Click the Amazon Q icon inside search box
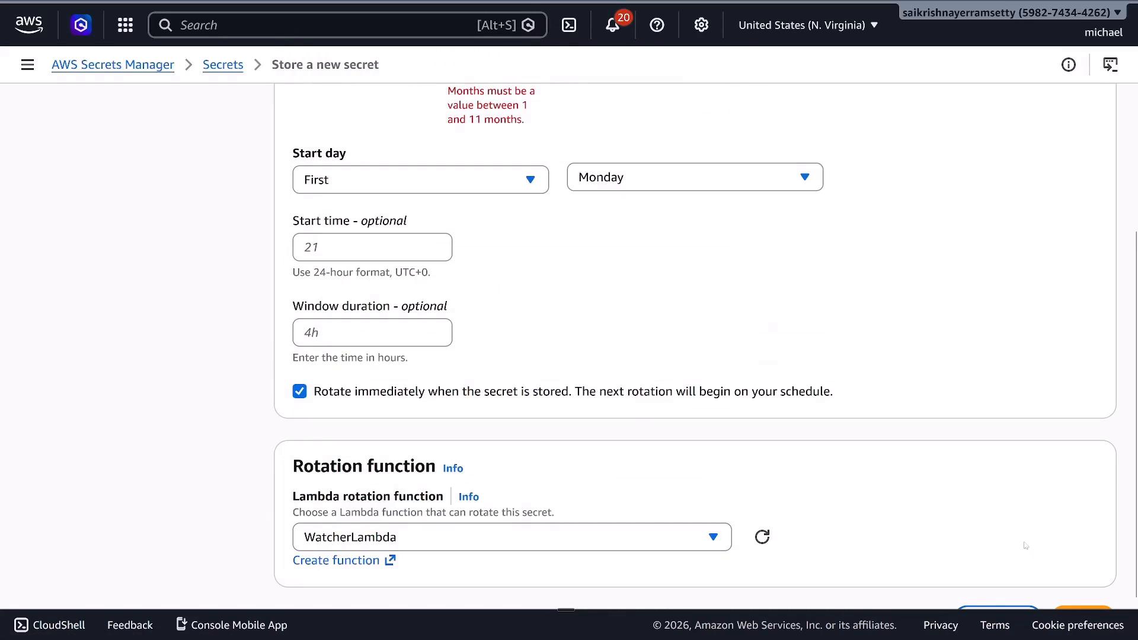Screen dimensions: 1138x640 pos(528,25)
